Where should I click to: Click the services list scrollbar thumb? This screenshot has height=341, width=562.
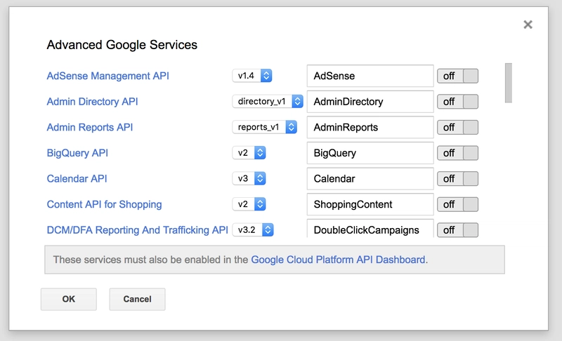[508, 83]
